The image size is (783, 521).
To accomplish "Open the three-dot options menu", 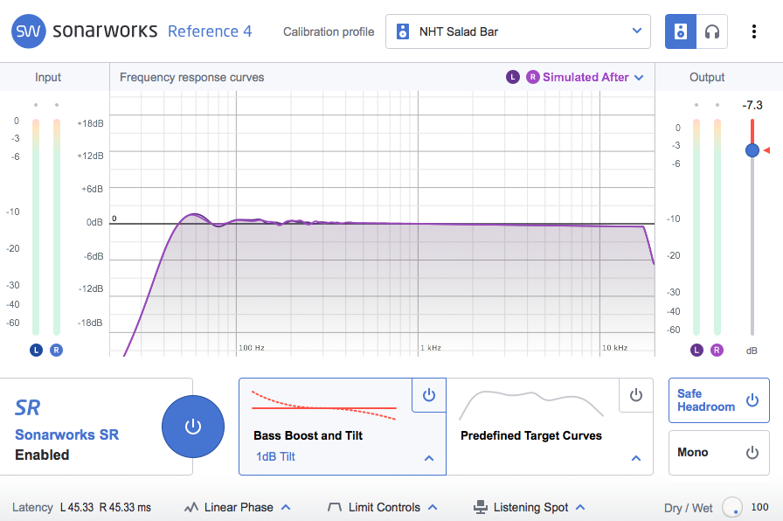I will point(754,31).
